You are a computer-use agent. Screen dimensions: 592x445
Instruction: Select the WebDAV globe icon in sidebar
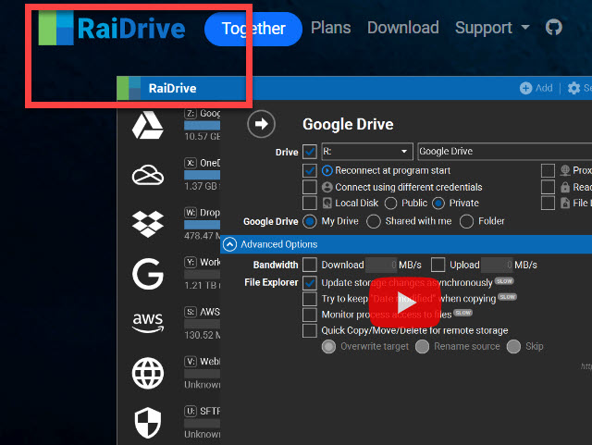pyautogui.click(x=148, y=373)
